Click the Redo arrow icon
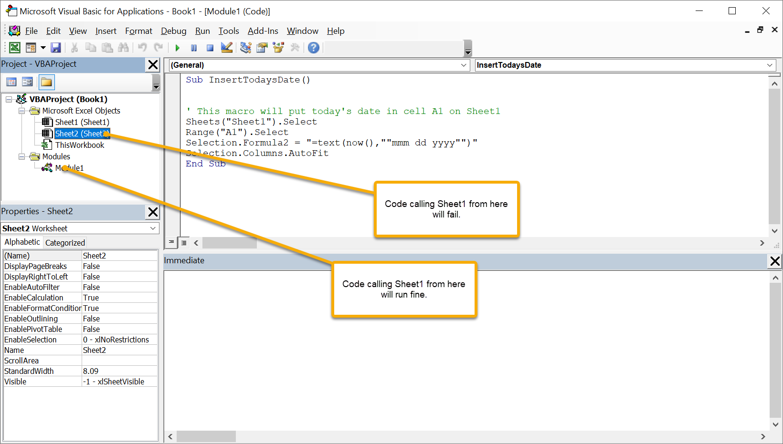The height and width of the screenshot is (444, 783). tap(159, 48)
